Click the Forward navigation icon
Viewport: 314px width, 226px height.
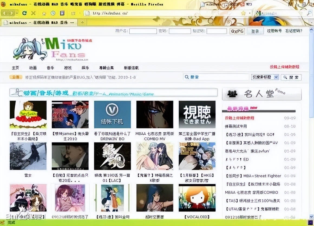11,13
